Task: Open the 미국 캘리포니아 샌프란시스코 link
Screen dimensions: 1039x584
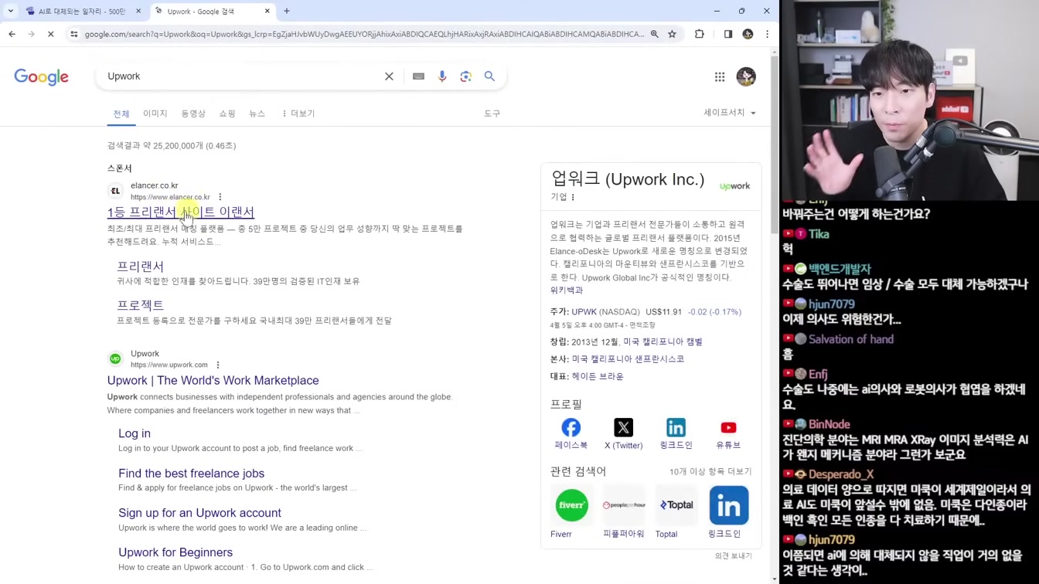Action: [628, 359]
